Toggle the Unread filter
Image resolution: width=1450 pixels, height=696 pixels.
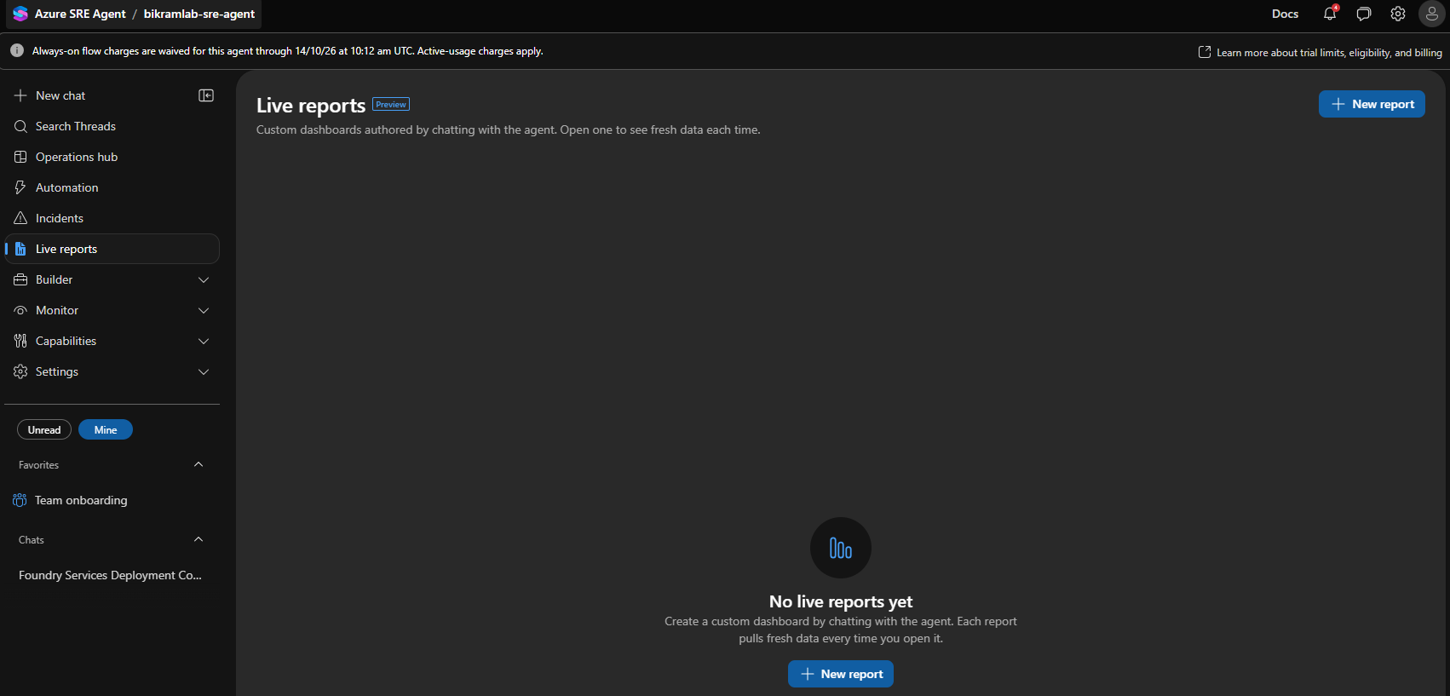click(44, 429)
